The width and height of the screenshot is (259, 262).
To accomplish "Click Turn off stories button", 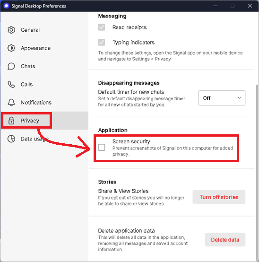I will tap(219, 197).
